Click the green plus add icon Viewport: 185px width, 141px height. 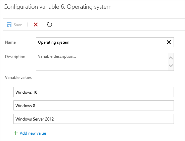16,133
